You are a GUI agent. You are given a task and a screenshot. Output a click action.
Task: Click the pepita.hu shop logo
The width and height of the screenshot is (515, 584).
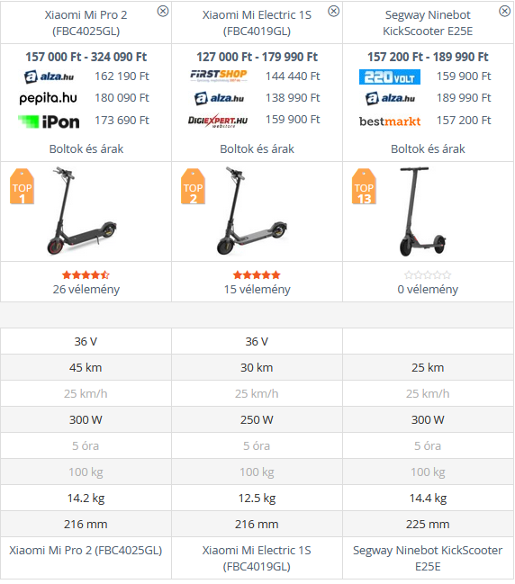tap(48, 98)
